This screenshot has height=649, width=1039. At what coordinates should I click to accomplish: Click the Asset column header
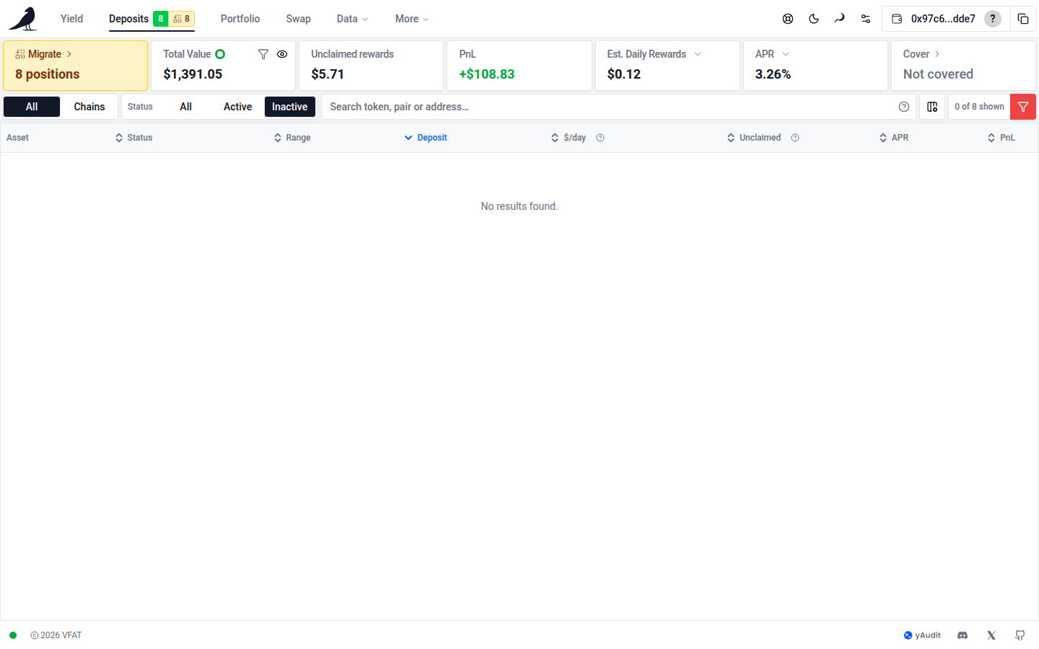[x=18, y=138]
